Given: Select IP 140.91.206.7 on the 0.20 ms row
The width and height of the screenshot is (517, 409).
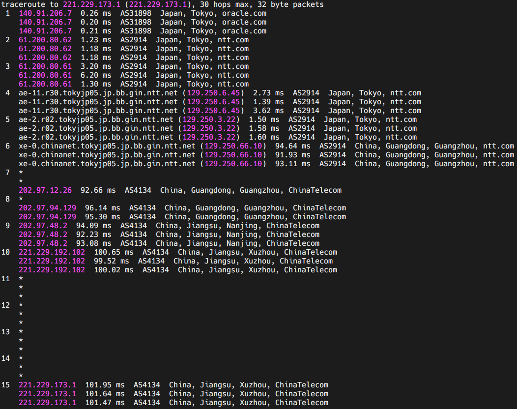Looking at the screenshot, I should [x=45, y=23].
